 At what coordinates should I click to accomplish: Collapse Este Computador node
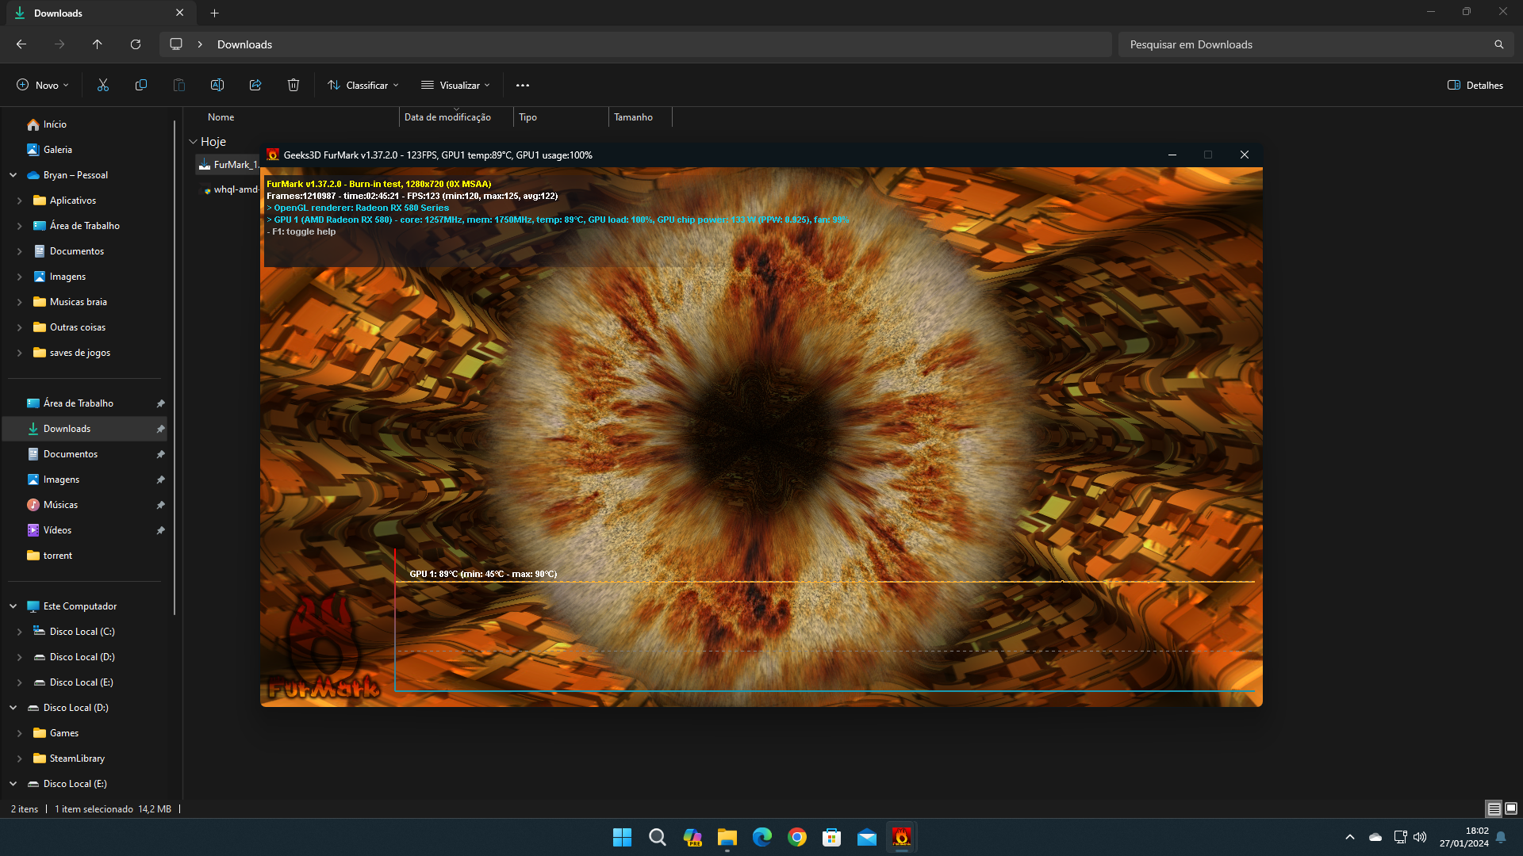(x=13, y=606)
